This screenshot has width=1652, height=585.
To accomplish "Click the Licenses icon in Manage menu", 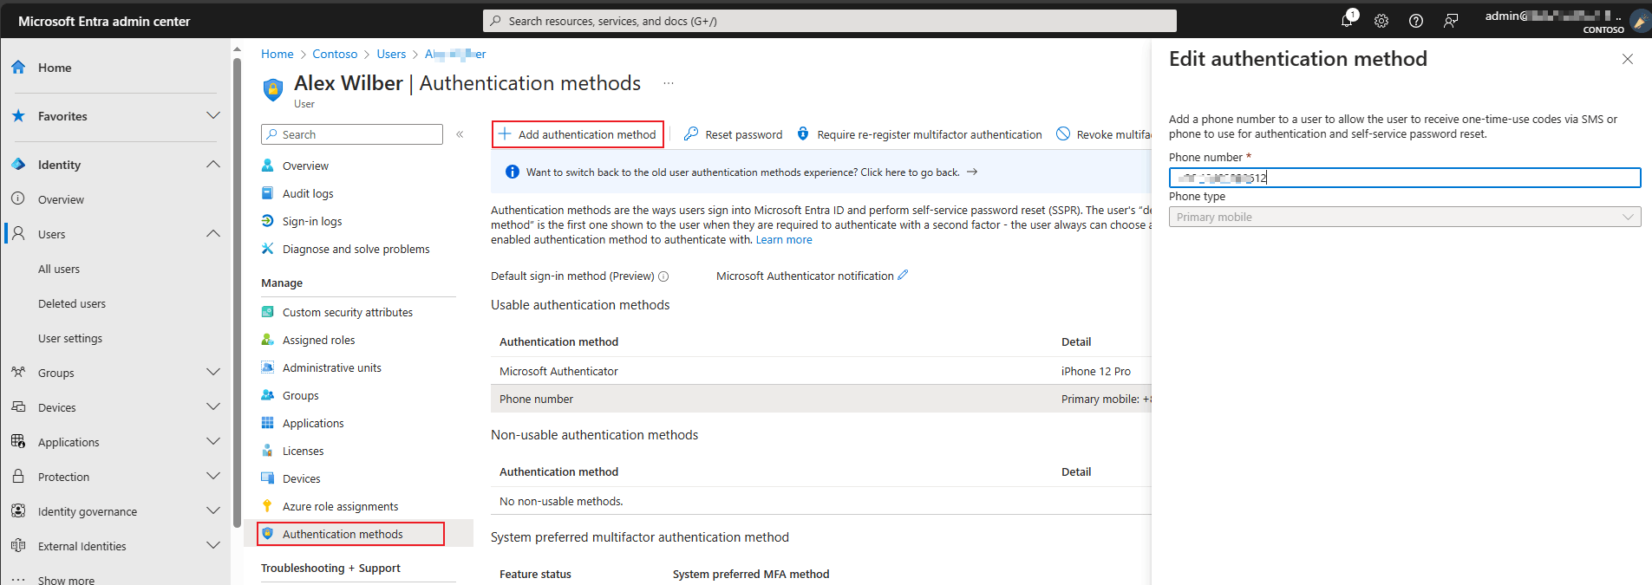I will coord(268,451).
